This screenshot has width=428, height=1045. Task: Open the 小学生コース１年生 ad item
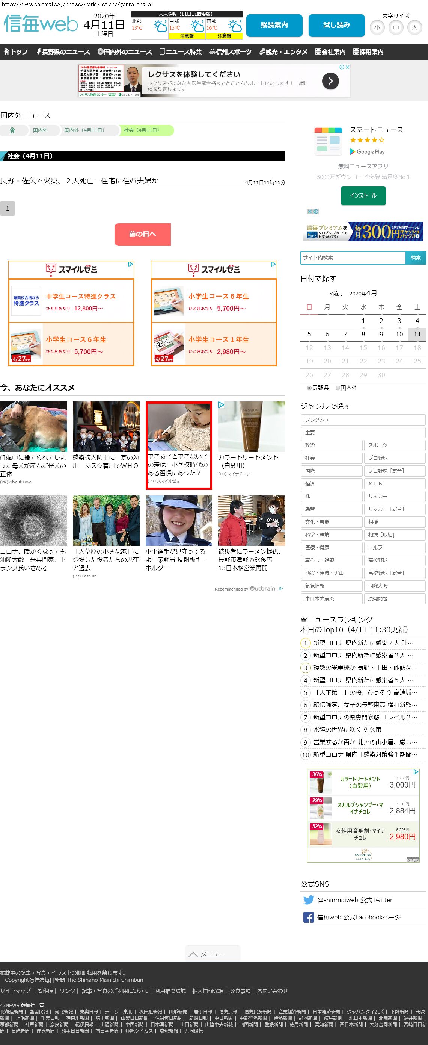[214, 344]
